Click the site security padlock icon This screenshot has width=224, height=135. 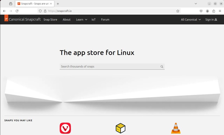tap(45, 11)
